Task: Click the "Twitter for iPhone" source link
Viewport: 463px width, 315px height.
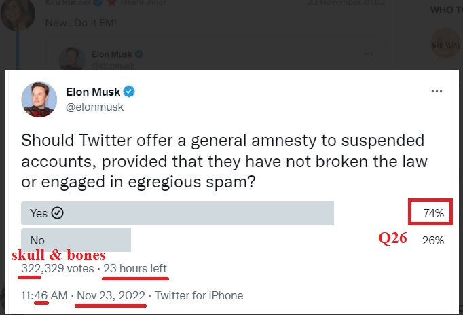Action: [x=199, y=295]
